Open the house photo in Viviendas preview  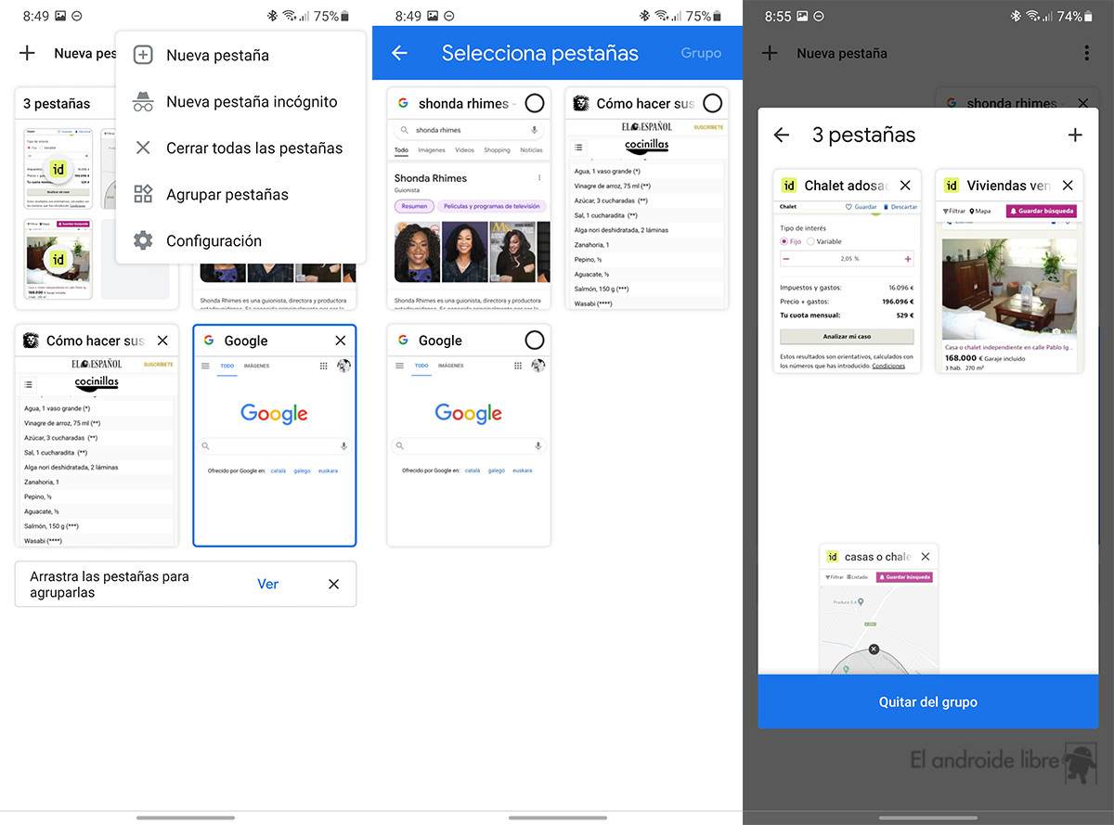1010,289
